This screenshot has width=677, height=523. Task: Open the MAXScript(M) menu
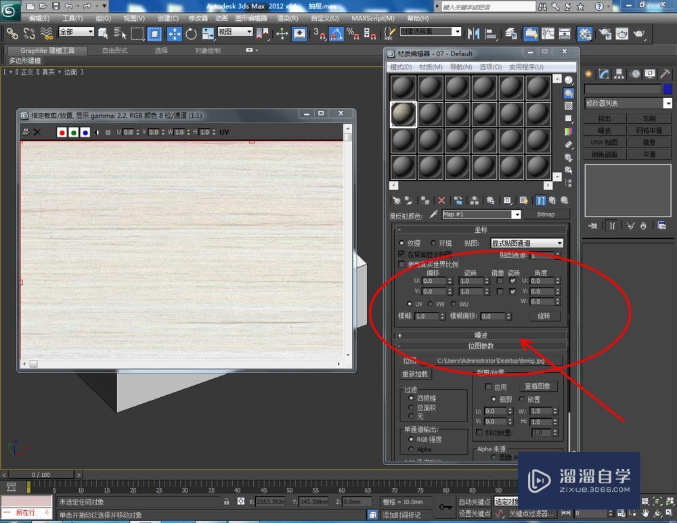[371, 18]
